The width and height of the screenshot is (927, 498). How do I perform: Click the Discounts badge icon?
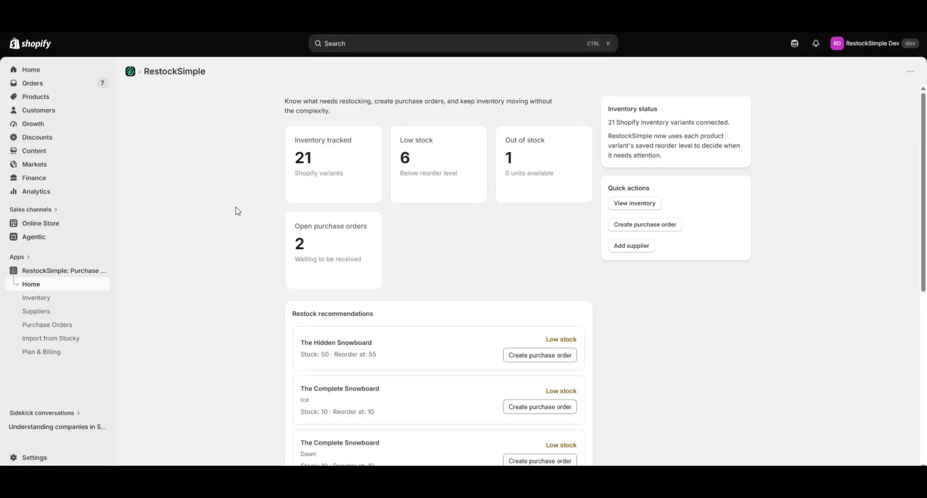click(x=13, y=137)
